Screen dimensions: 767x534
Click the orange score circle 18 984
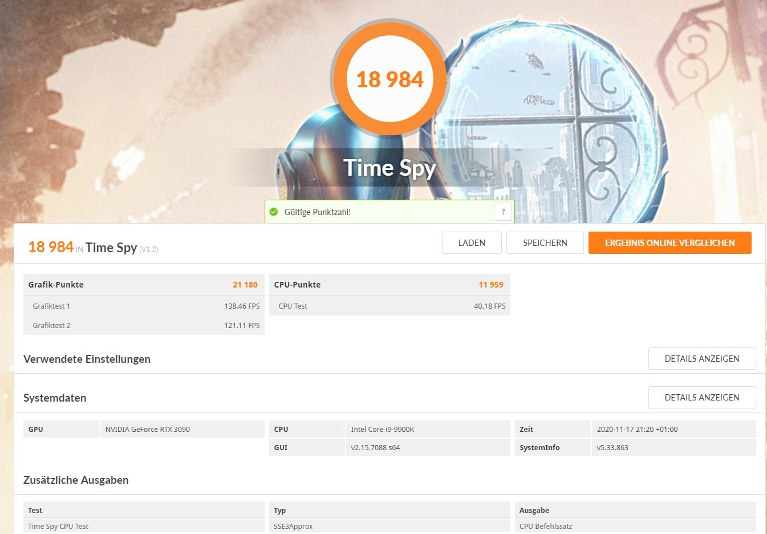pos(389,79)
